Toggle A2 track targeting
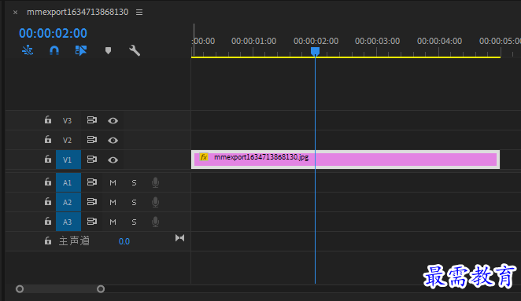This screenshot has width=521, height=301. click(x=68, y=202)
